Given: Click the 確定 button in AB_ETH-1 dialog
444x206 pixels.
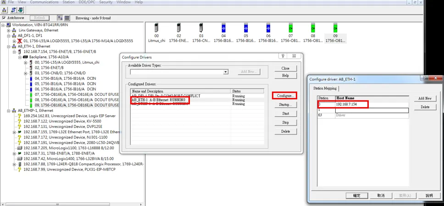Looking at the screenshot, I should [x=356, y=195].
